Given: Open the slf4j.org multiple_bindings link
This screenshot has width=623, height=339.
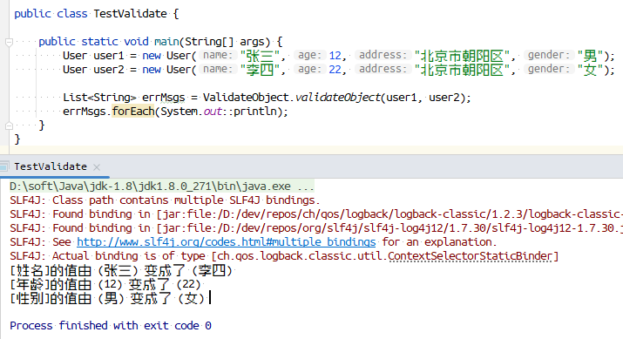Looking at the screenshot, I should click(226, 242).
